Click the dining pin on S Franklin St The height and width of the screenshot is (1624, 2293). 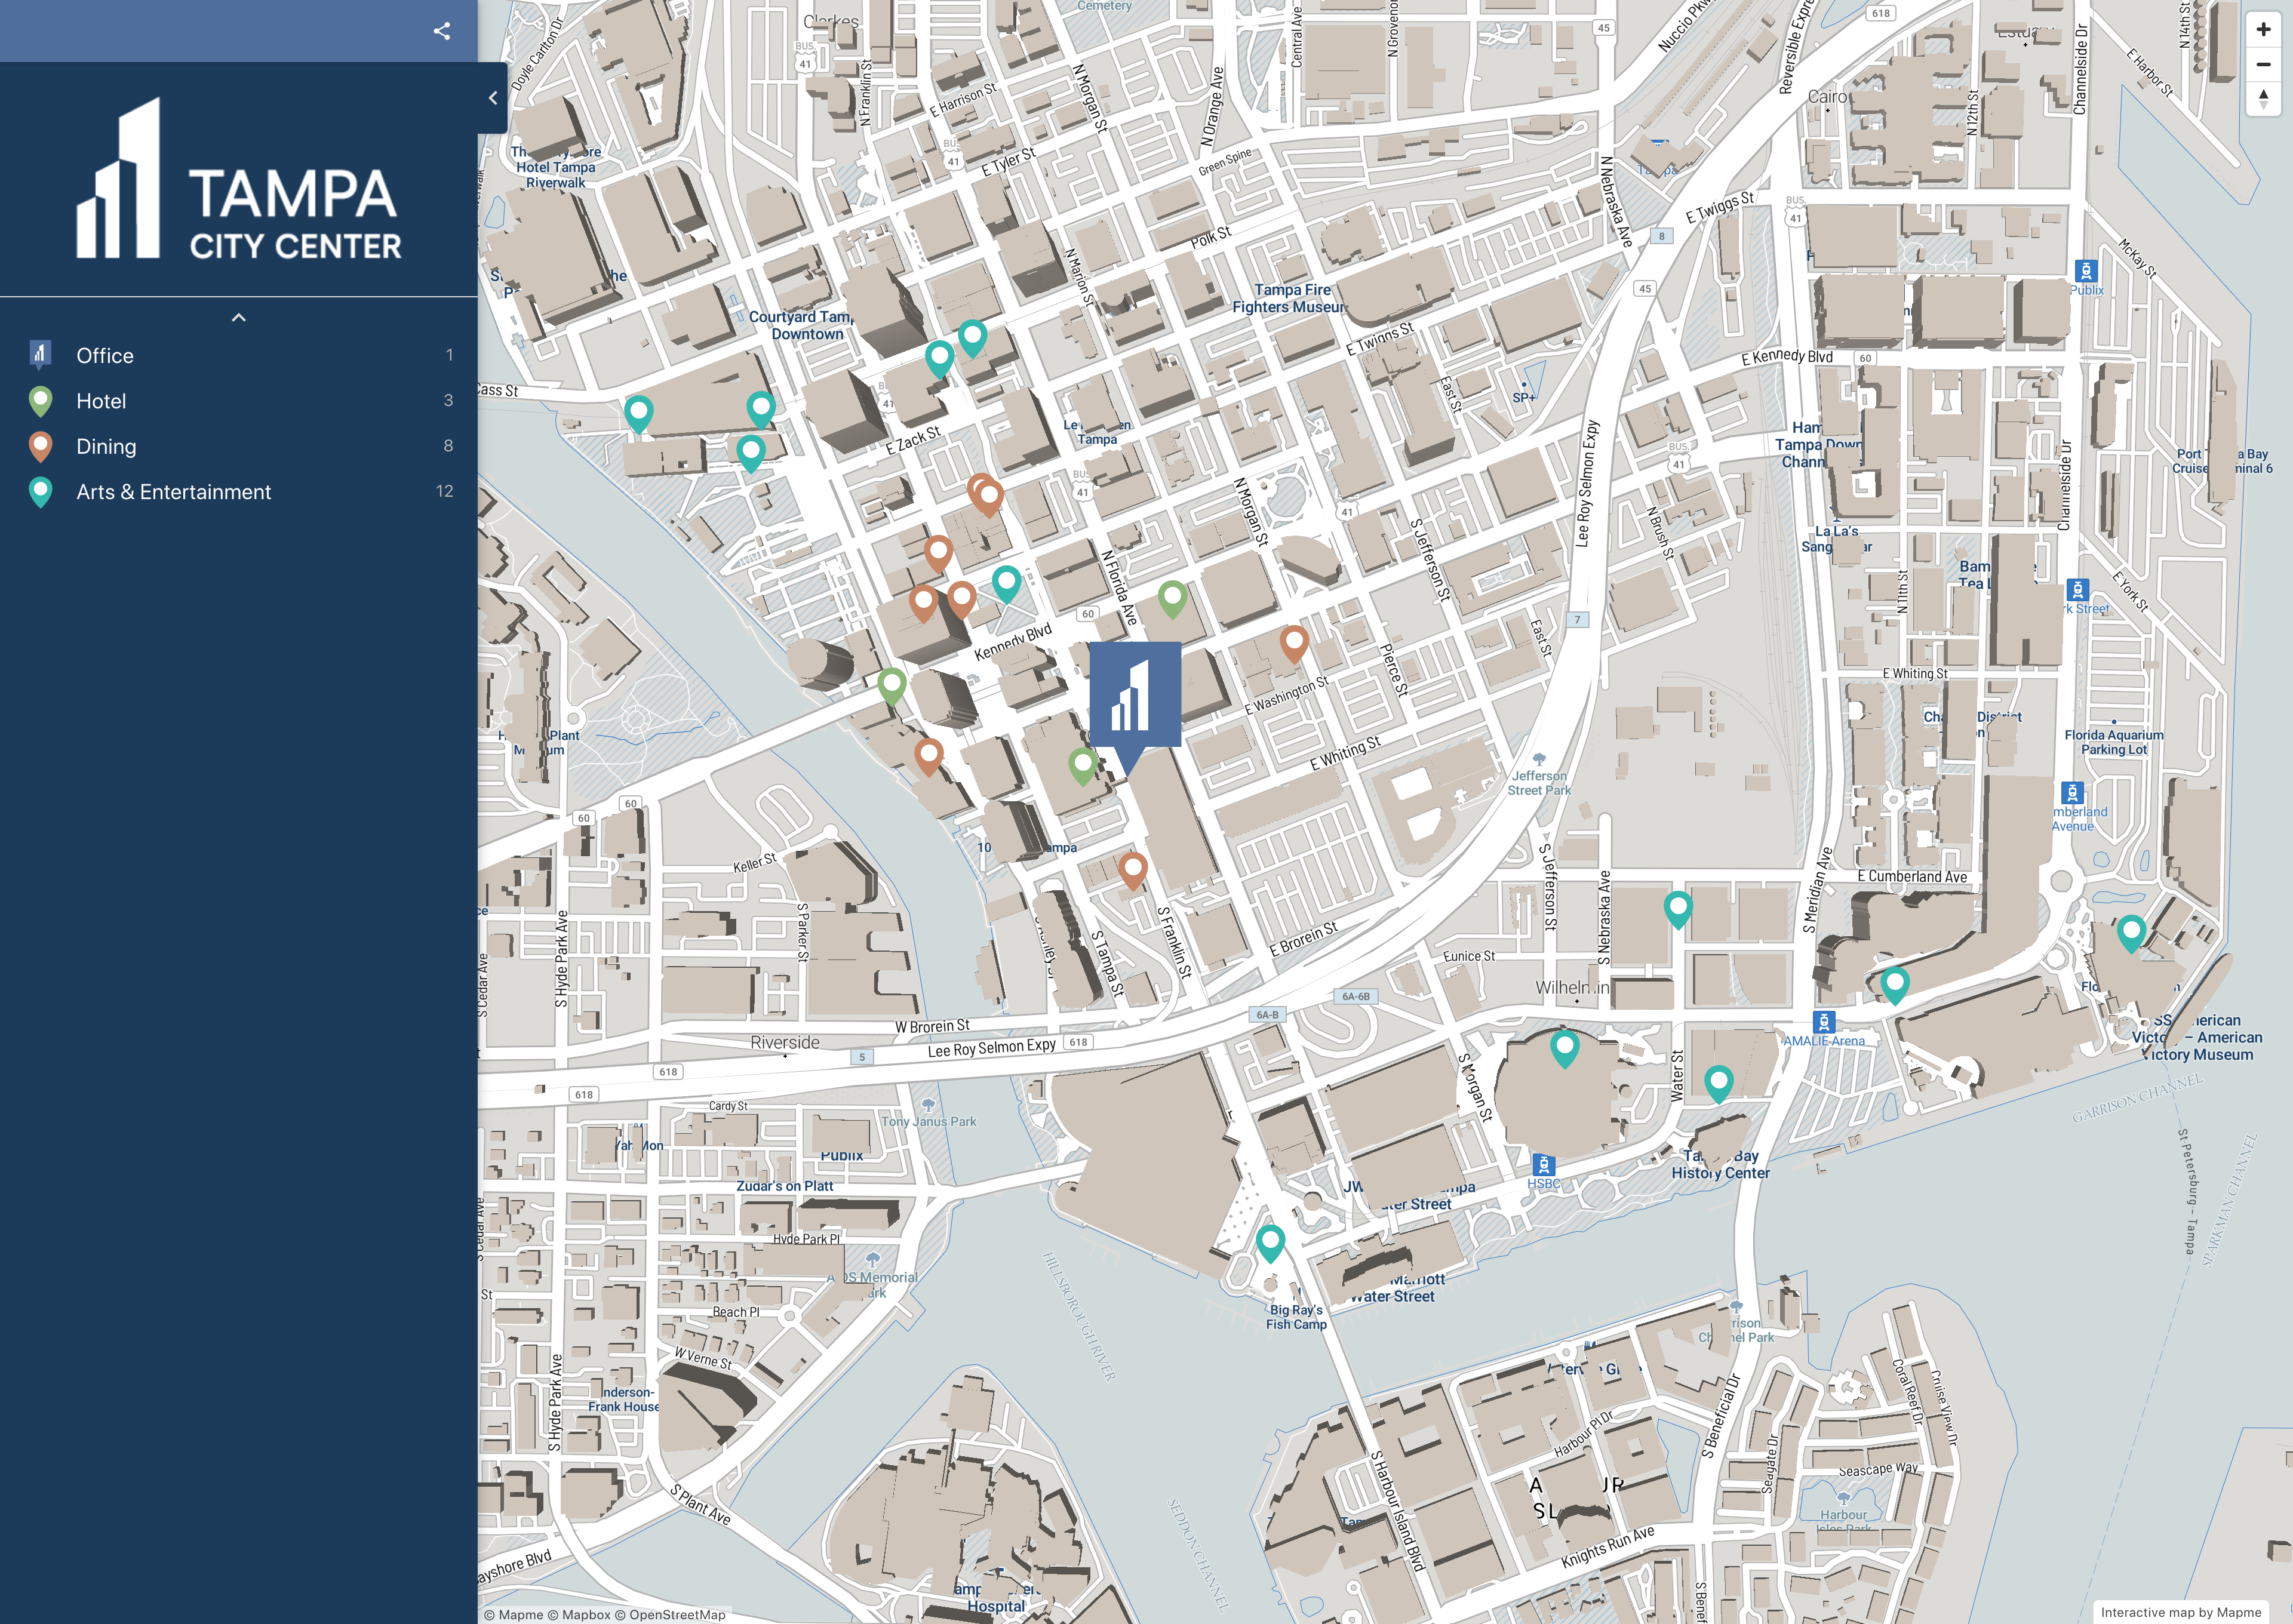click(x=1132, y=870)
